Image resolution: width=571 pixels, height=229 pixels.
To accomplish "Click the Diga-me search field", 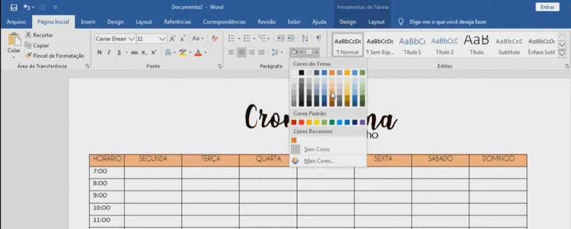I will click(x=448, y=22).
